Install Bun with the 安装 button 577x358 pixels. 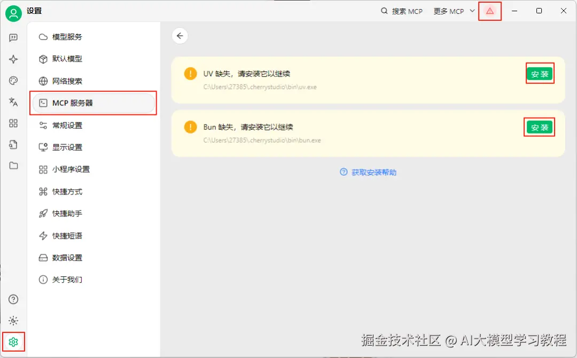pos(540,127)
